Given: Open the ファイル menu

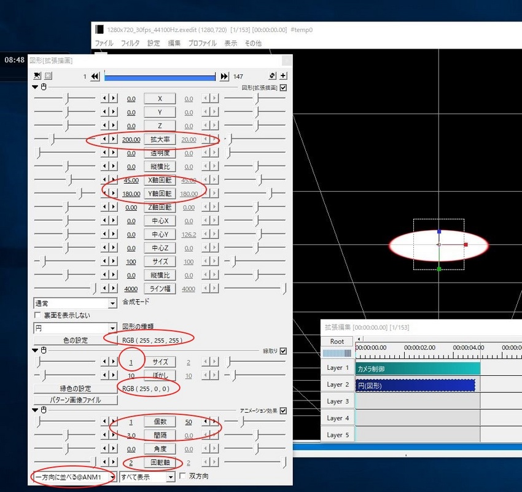Looking at the screenshot, I should tap(104, 43).
